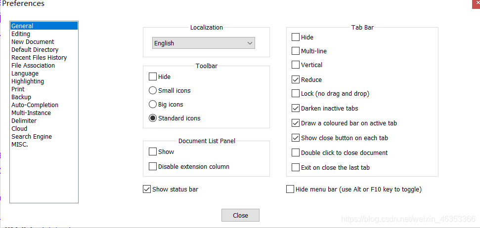Select Big icons toolbar option
The height and width of the screenshot is (228, 480).
(x=153, y=105)
